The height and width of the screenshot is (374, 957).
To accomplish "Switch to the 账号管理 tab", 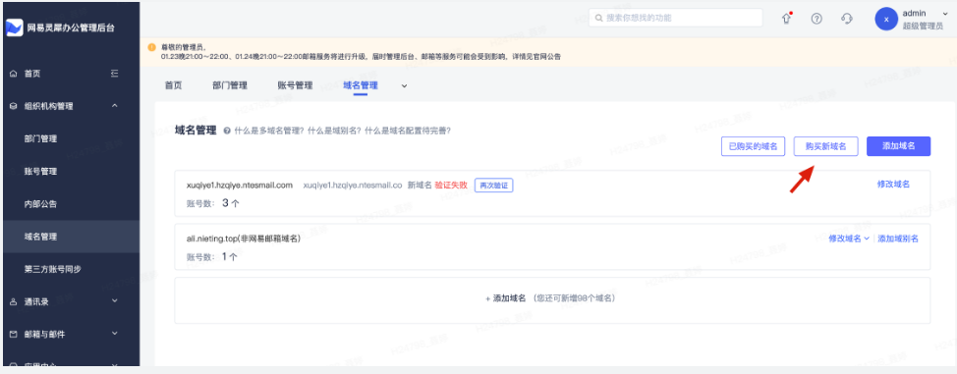I will (x=296, y=85).
